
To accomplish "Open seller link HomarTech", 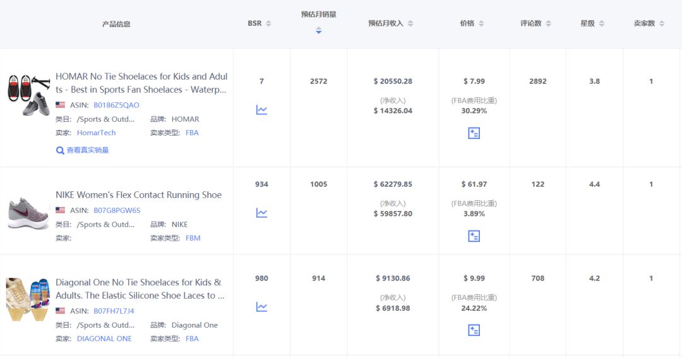I will [96, 133].
